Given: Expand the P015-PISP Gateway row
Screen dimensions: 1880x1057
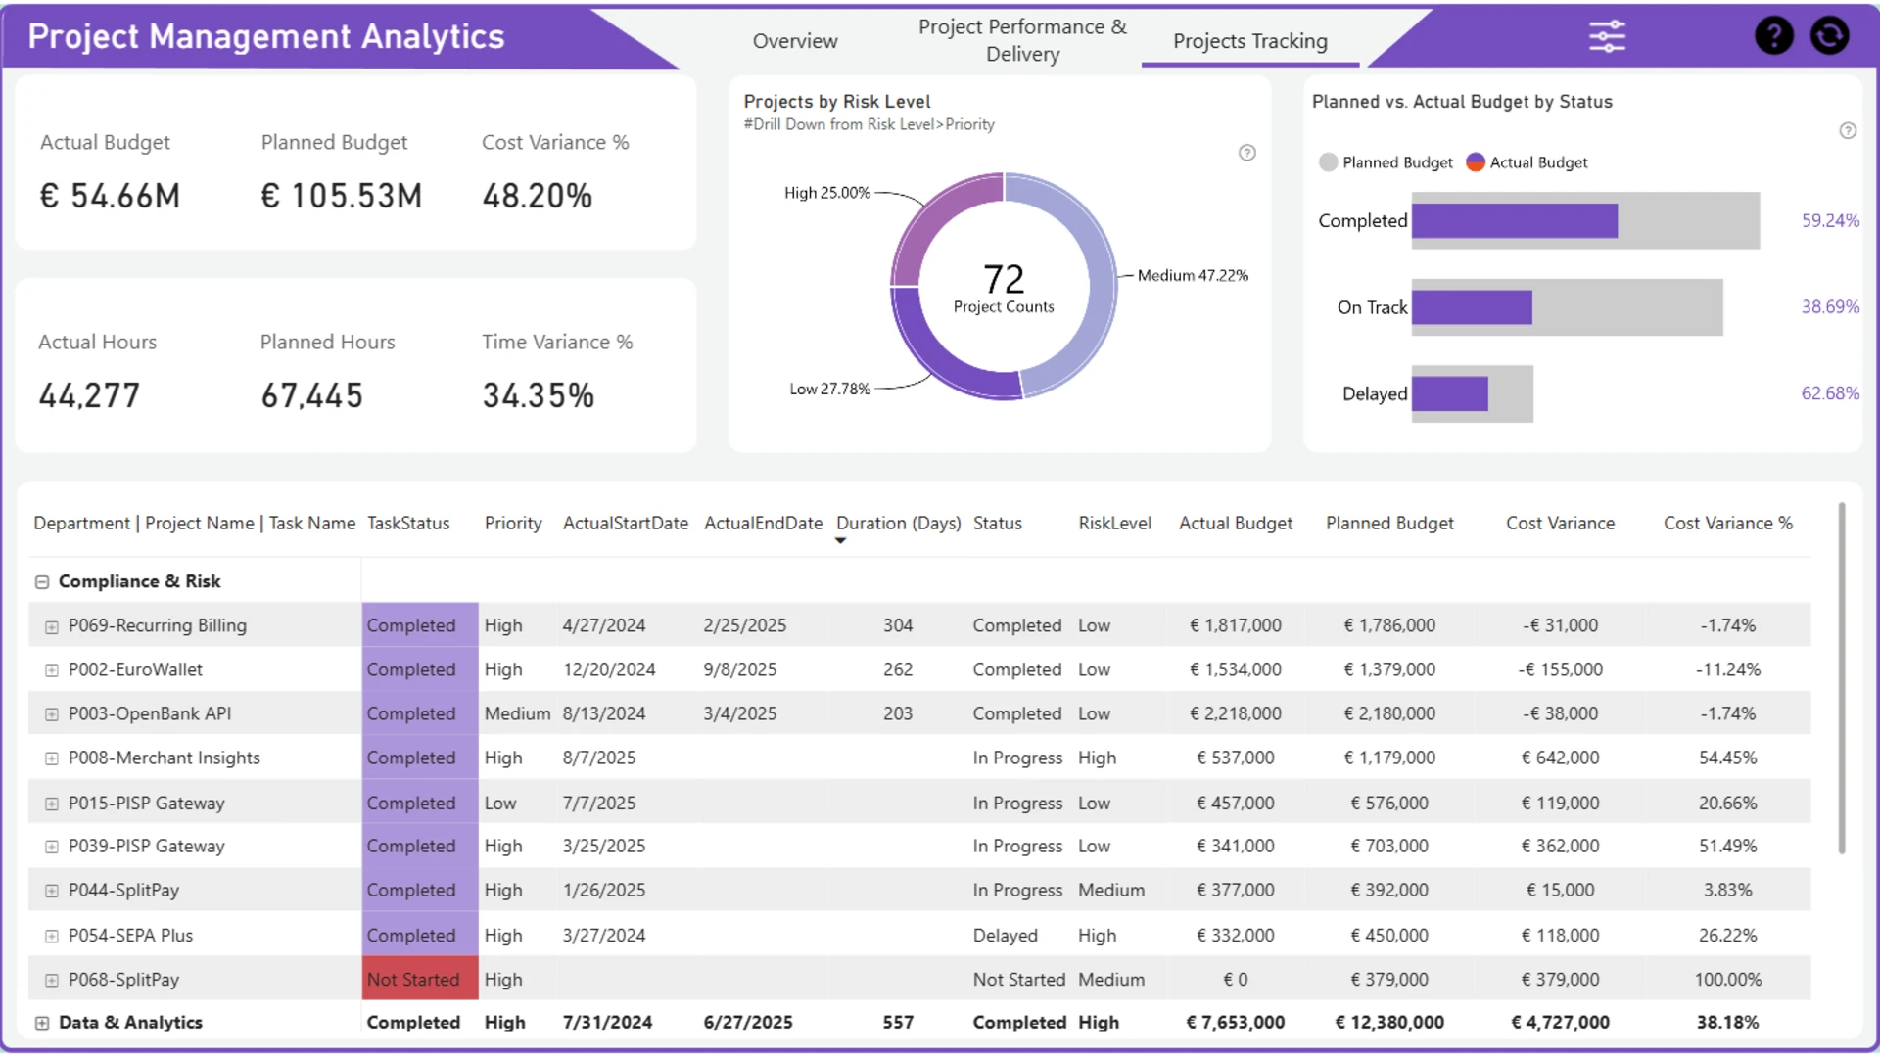Looking at the screenshot, I should [52, 804].
